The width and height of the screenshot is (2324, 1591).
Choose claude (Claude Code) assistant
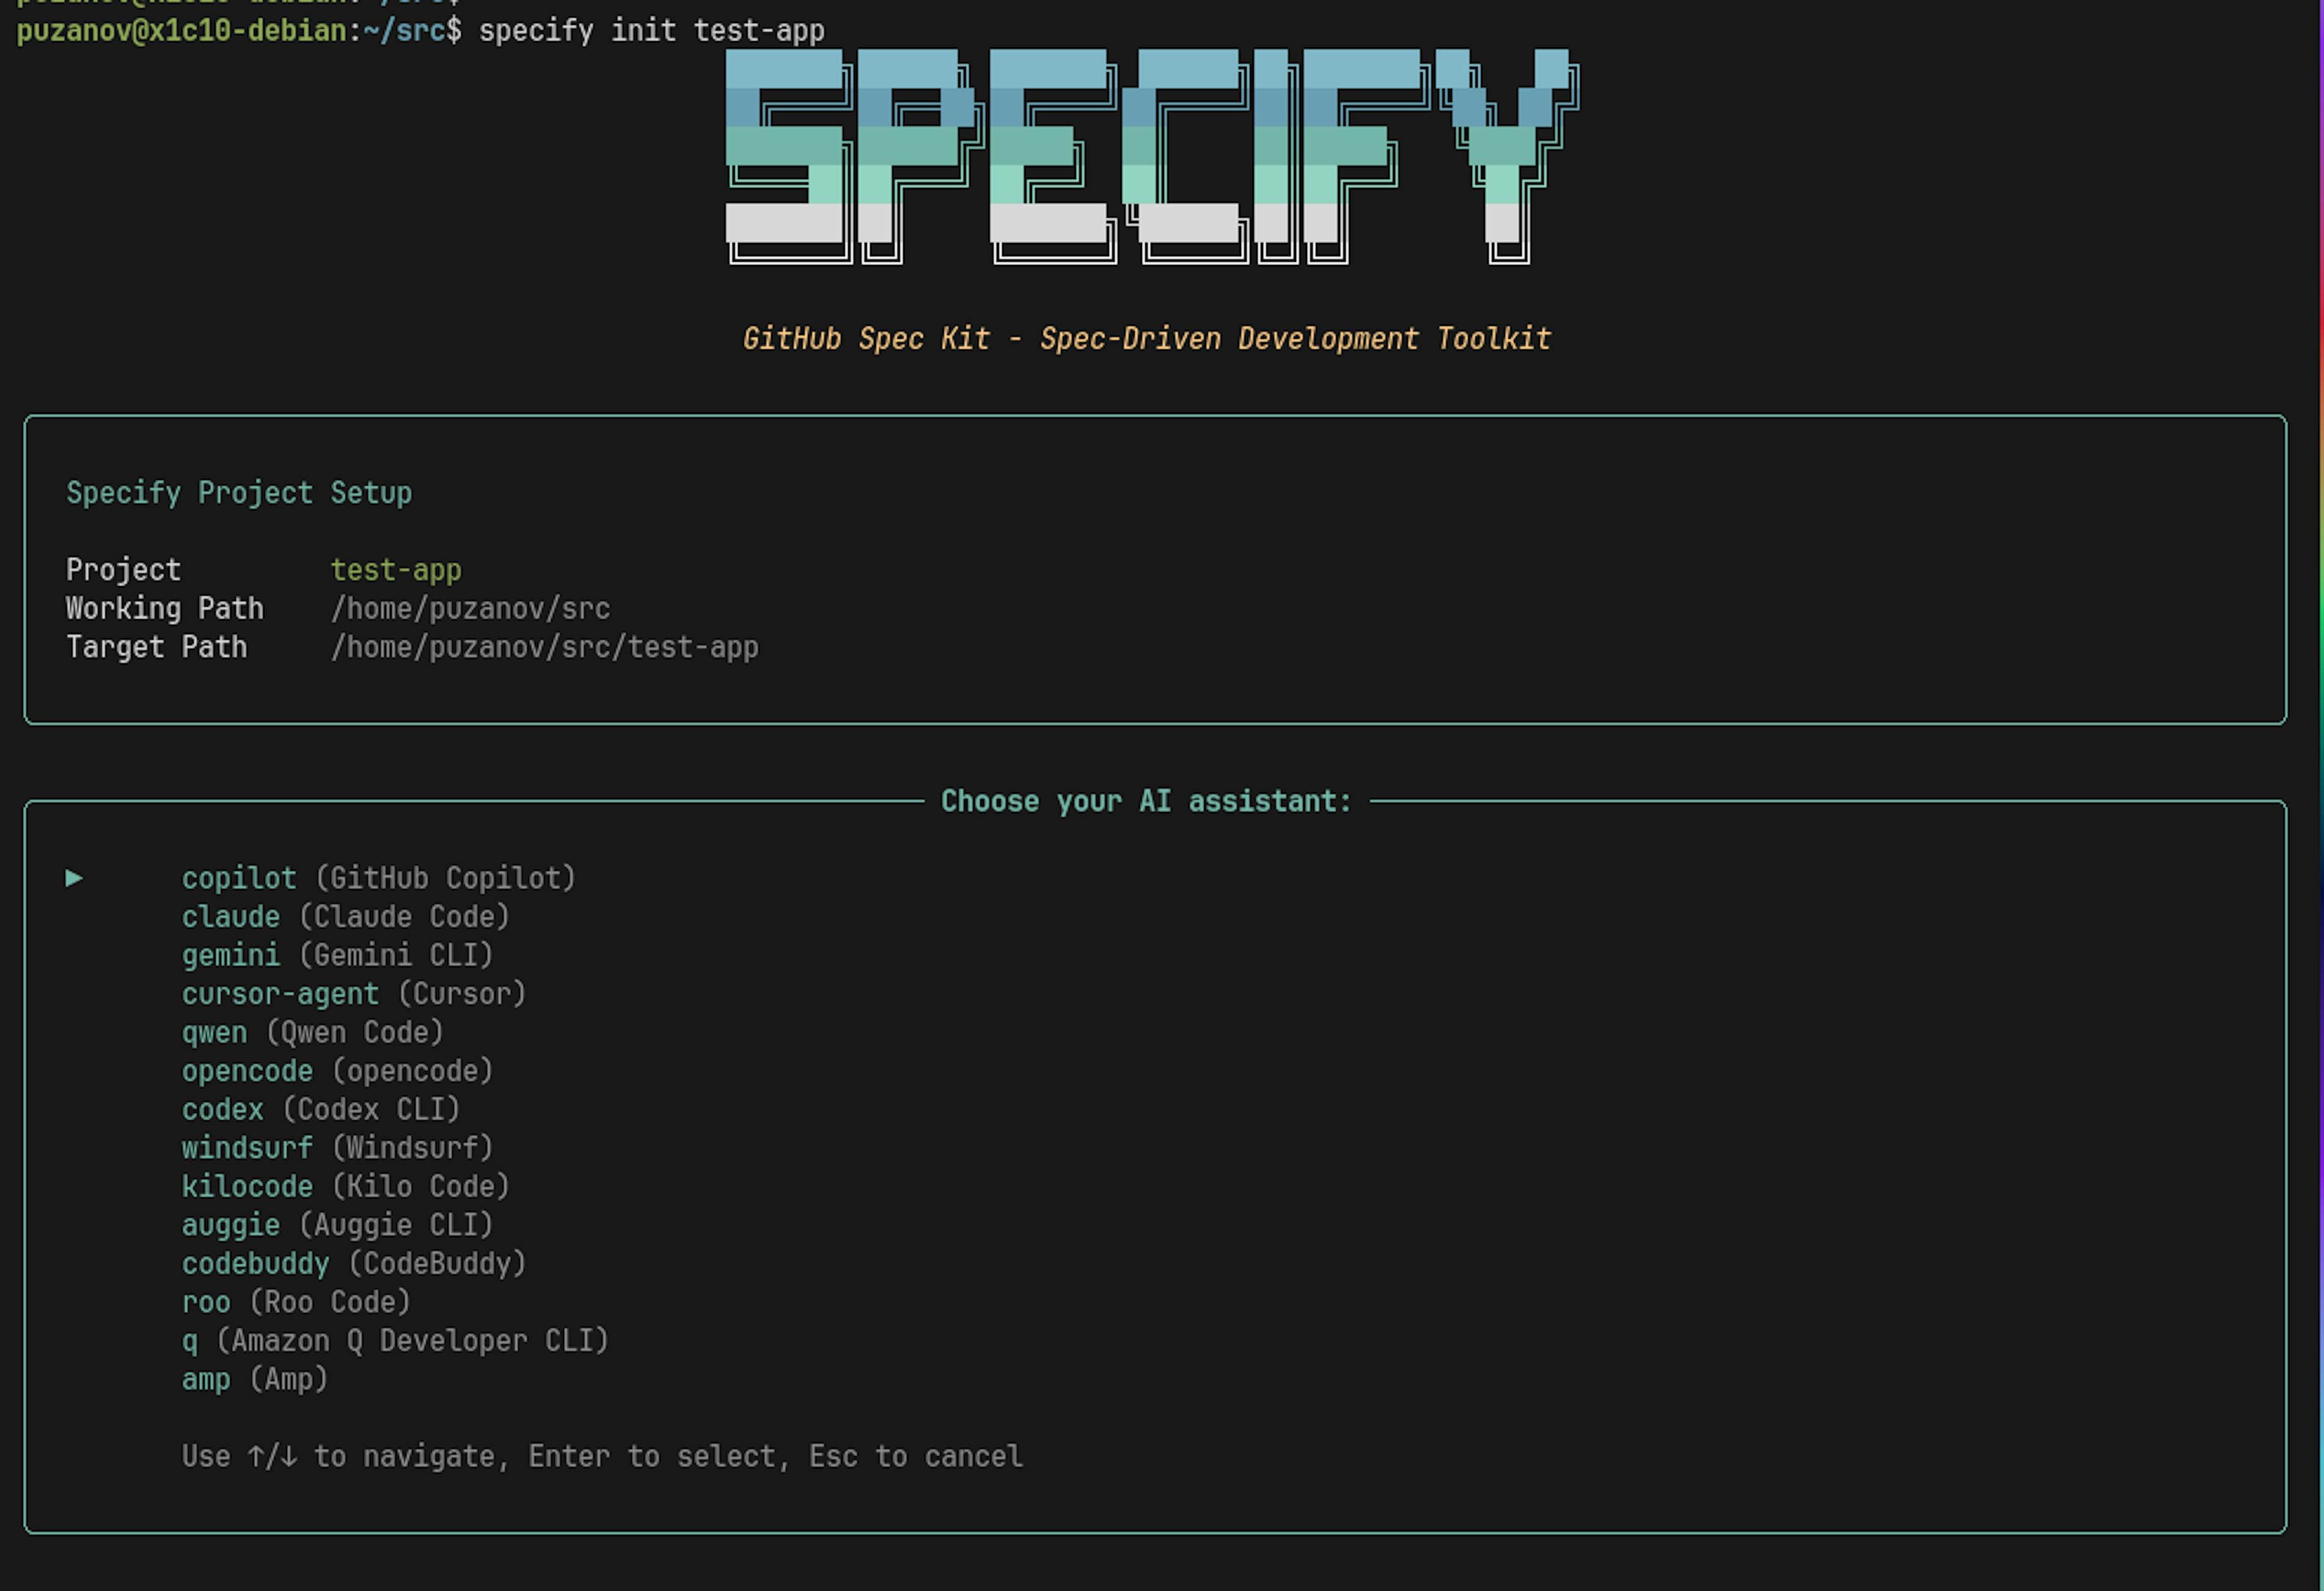[x=345, y=916]
